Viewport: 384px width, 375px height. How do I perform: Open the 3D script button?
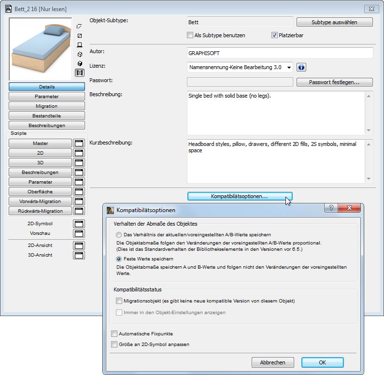(x=41, y=163)
